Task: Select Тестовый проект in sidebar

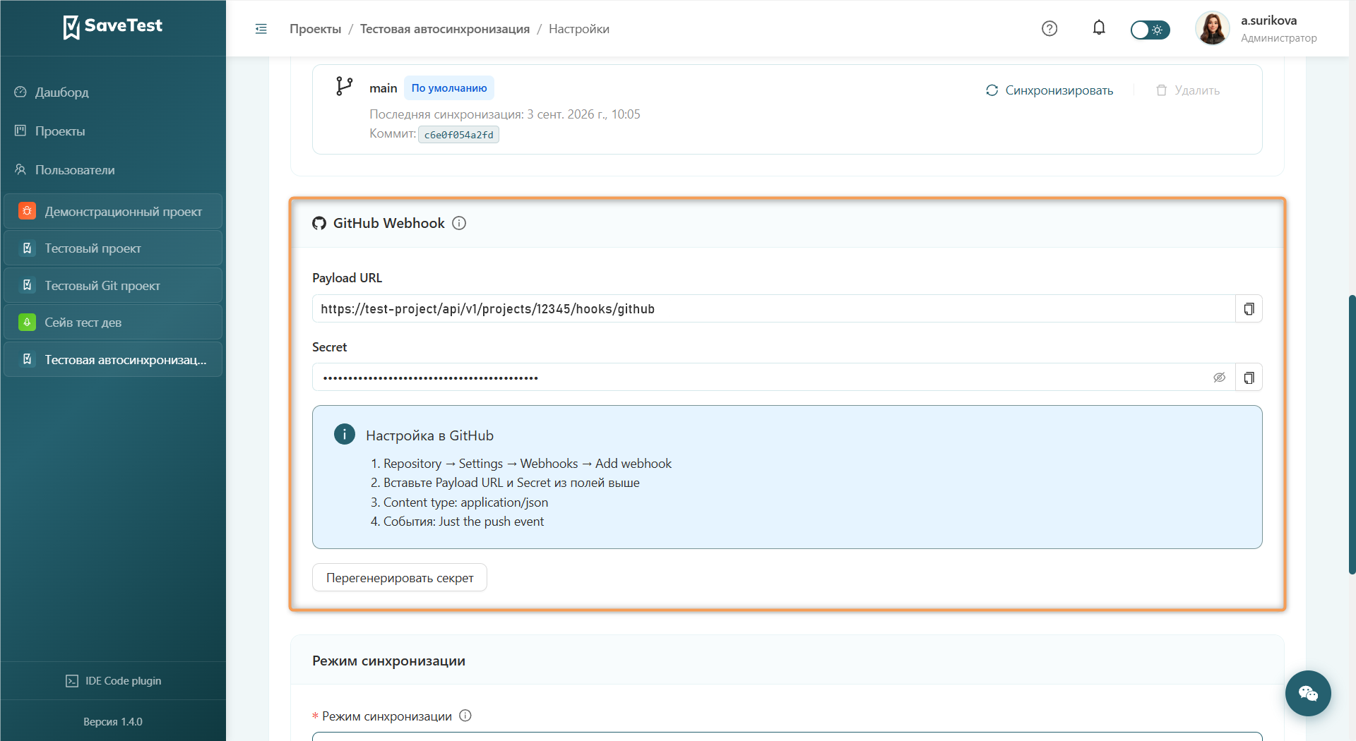Action: pos(113,248)
